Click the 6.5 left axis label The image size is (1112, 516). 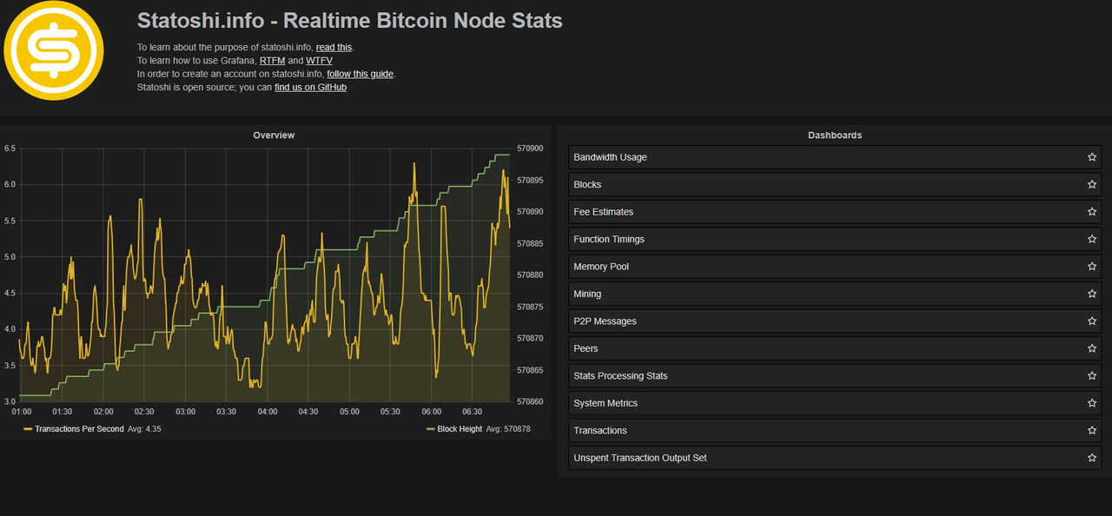click(10, 149)
